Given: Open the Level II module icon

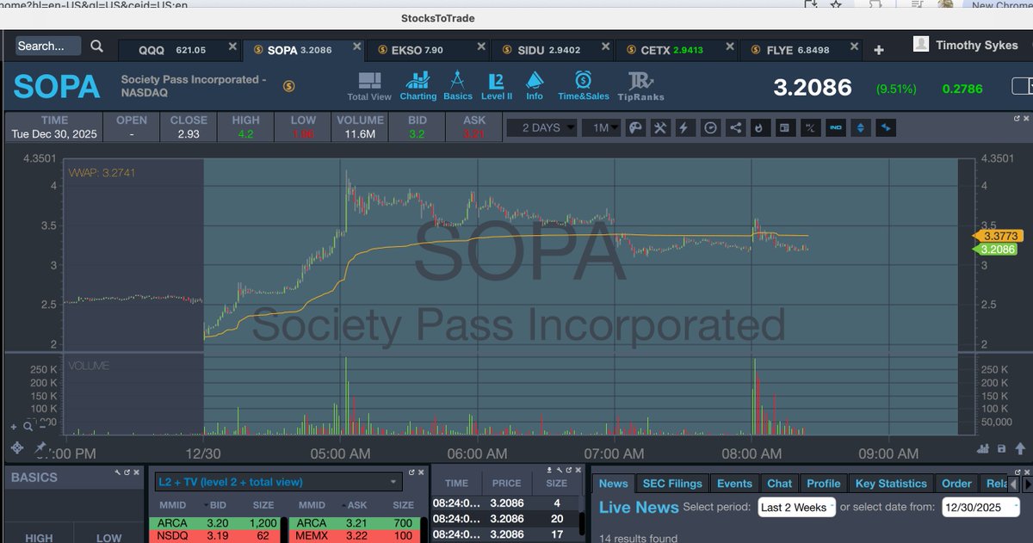Looking at the screenshot, I should [x=496, y=82].
